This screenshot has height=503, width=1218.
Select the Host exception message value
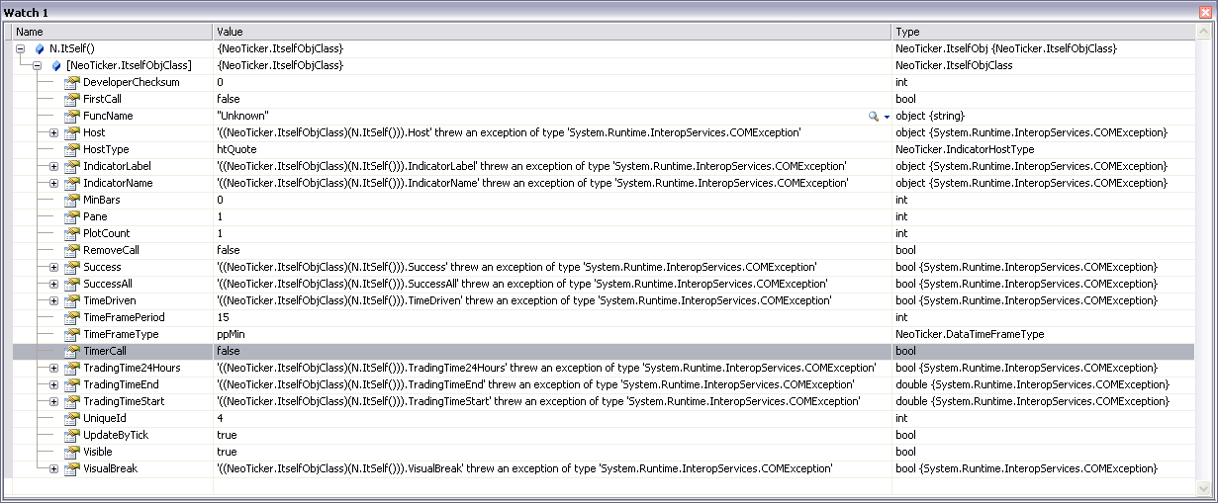[509, 132]
